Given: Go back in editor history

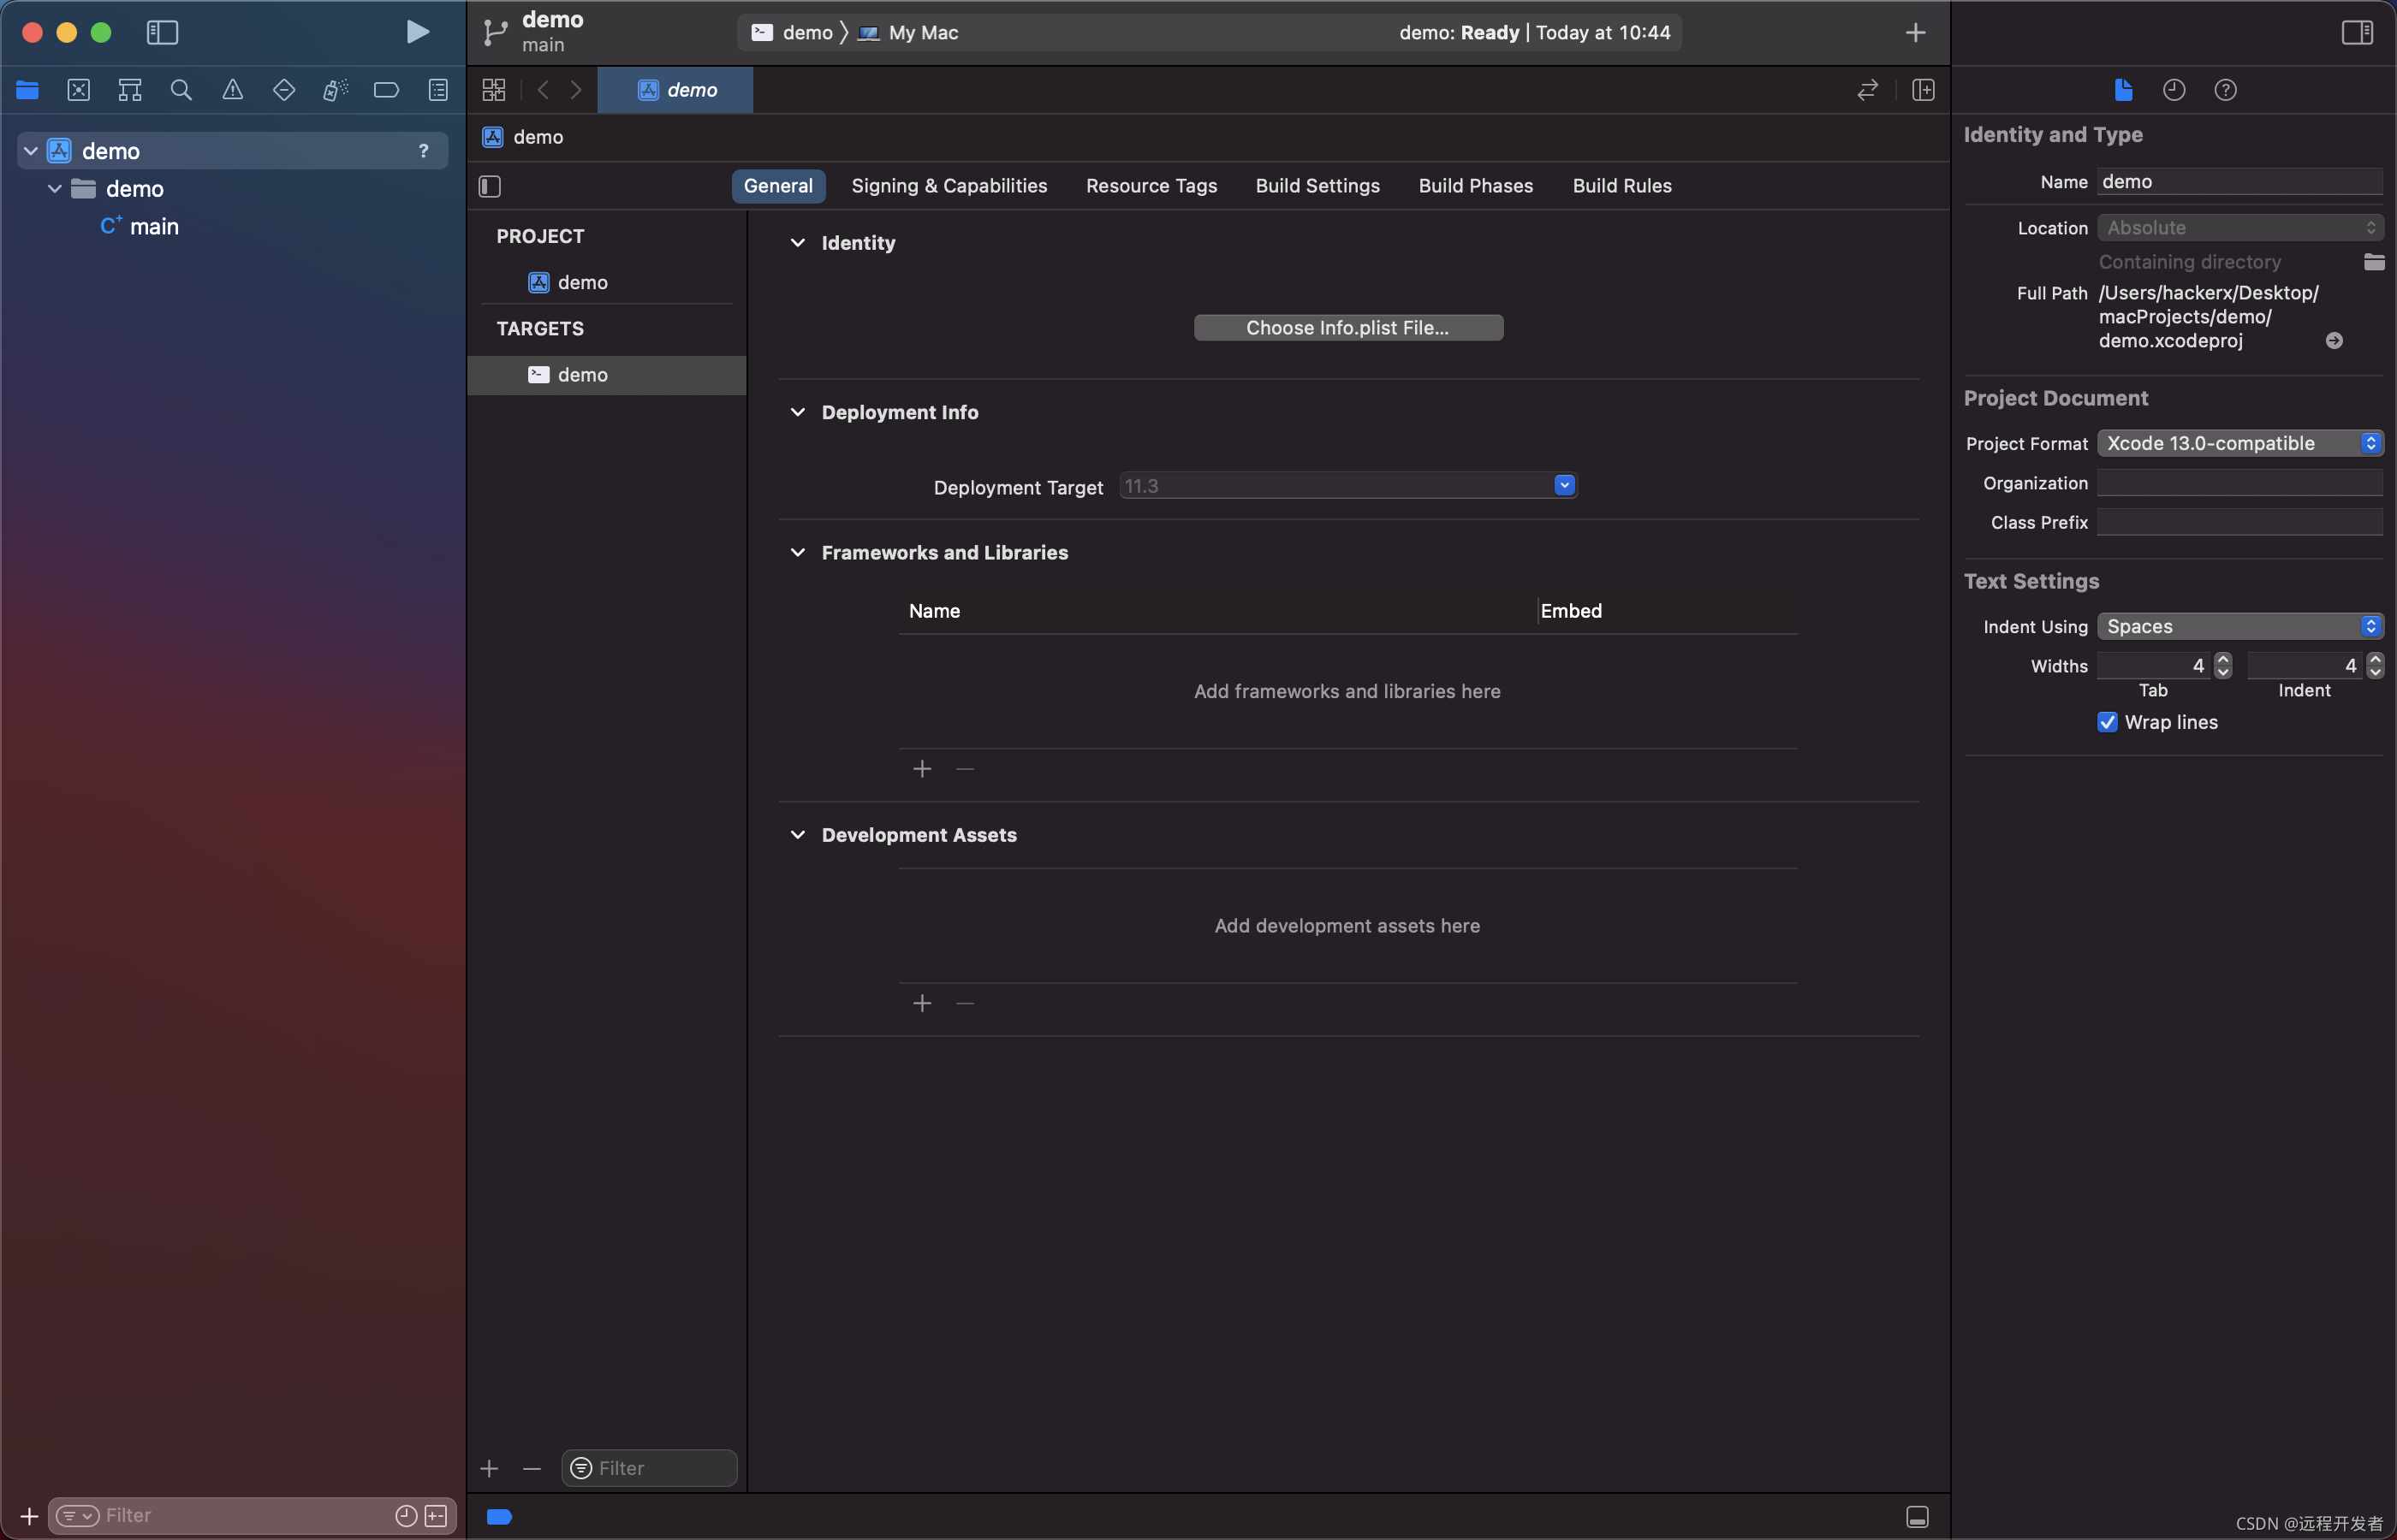Looking at the screenshot, I should click(544, 90).
